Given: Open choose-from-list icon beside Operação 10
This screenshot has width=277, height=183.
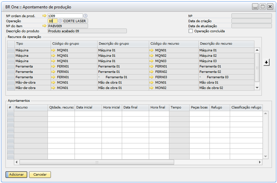Looking at the screenshot, I should coord(60,21).
